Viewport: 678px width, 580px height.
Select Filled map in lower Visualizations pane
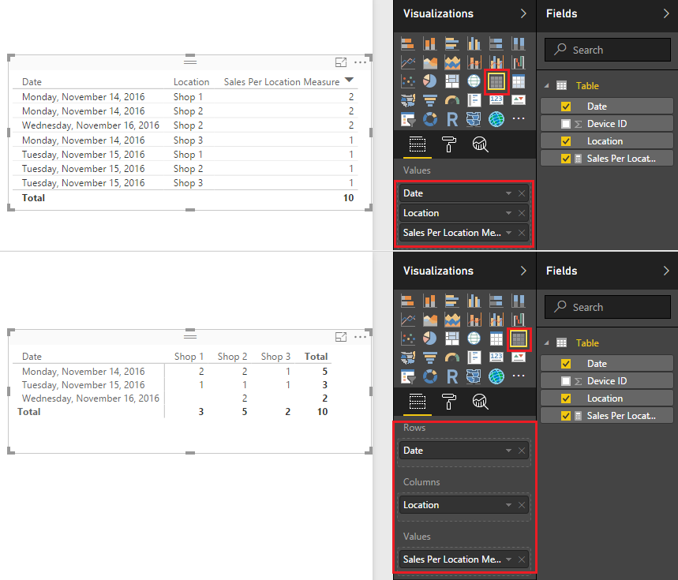click(408, 357)
